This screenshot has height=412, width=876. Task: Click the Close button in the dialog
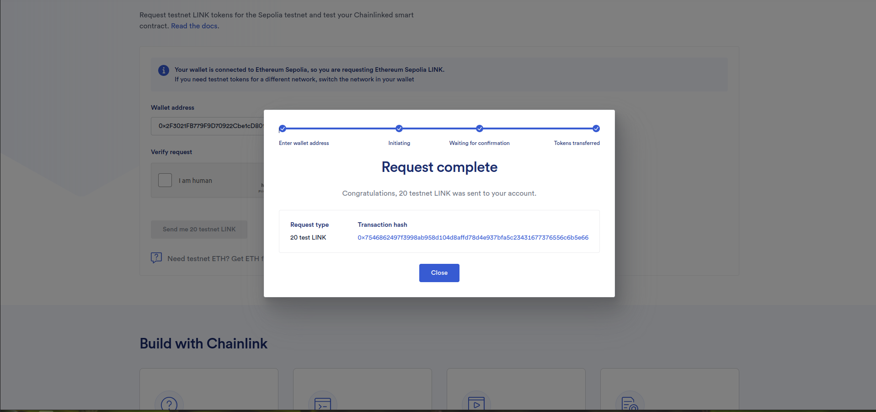[439, 273]
